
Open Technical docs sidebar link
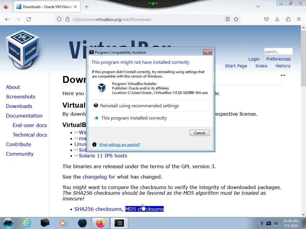[x=30, y=135]
